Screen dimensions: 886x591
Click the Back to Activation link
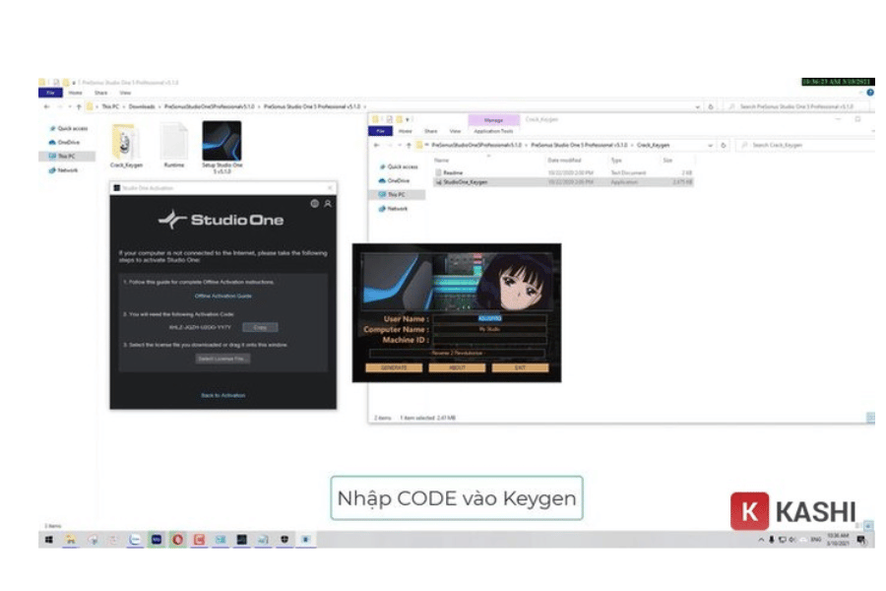tap(222, 395)
